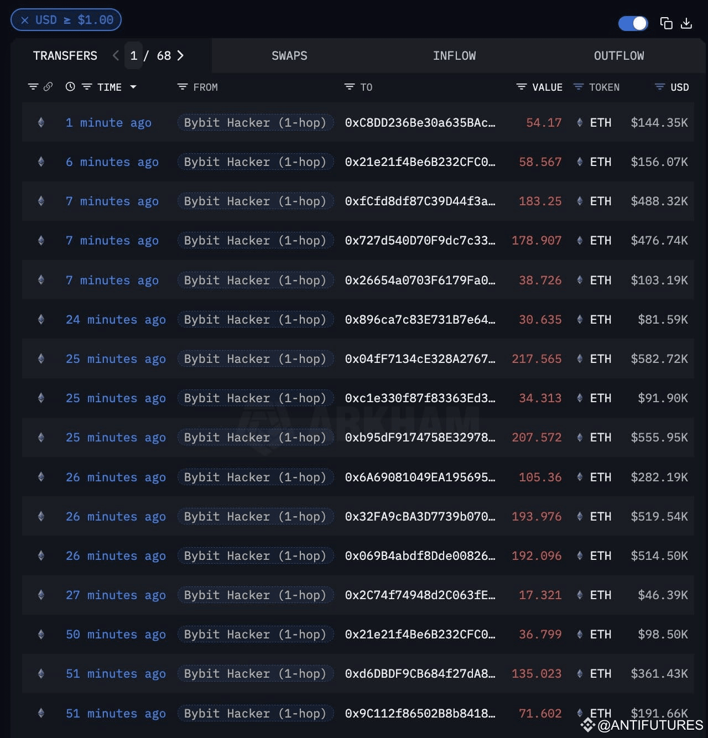Open address 0x069B4abdf8Dde00826…

420,555
